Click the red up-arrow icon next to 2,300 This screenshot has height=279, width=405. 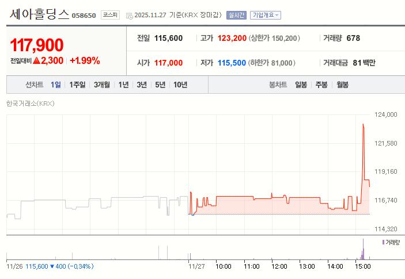point(36,60)
